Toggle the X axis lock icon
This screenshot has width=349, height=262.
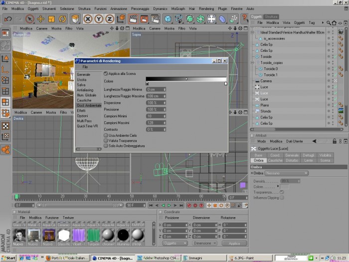[x=88, y=19]
